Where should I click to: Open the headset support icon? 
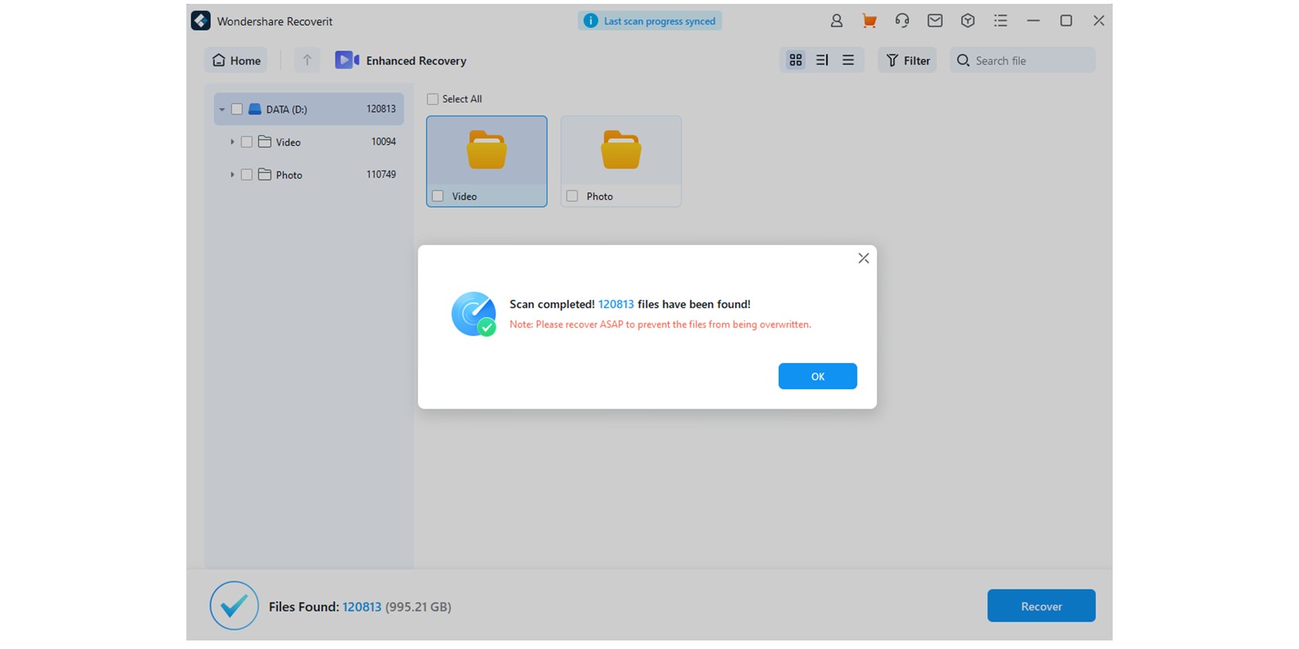coord(902,21)
